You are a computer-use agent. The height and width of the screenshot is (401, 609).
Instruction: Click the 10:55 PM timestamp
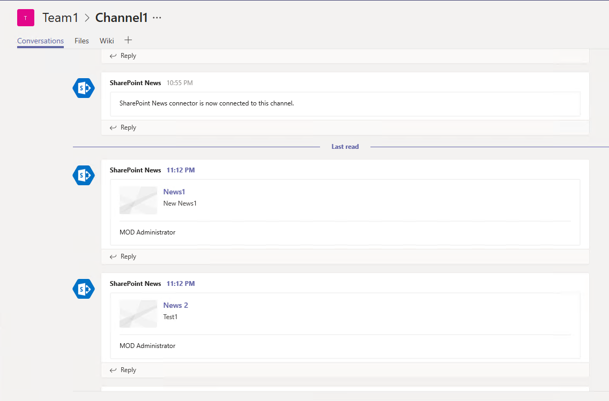pos(180,83)
